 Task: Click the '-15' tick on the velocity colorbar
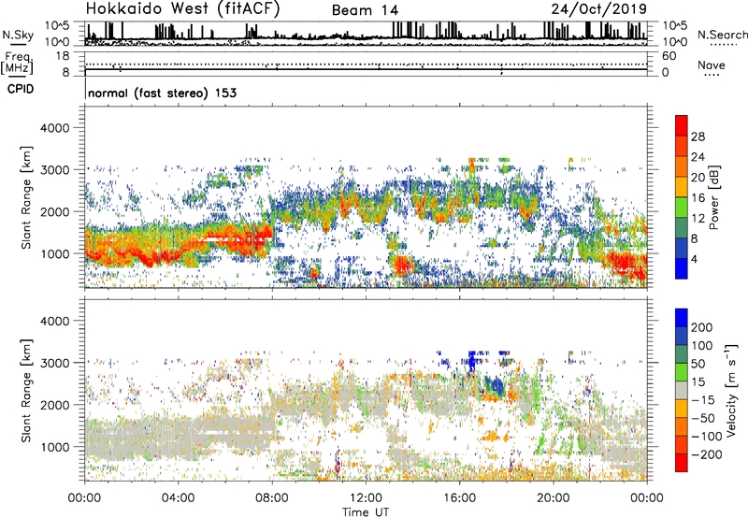(703, 399)
